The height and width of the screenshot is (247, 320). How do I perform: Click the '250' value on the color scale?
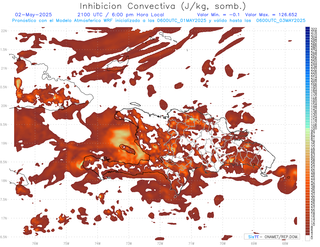[314, 61]
